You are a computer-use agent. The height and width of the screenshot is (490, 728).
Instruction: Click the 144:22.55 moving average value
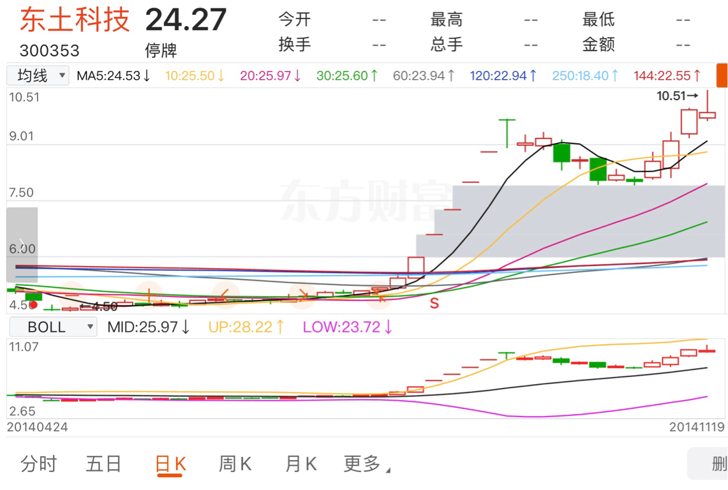pos(667,76)
